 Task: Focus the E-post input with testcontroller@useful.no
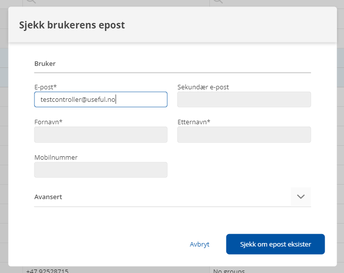(100, 99)
